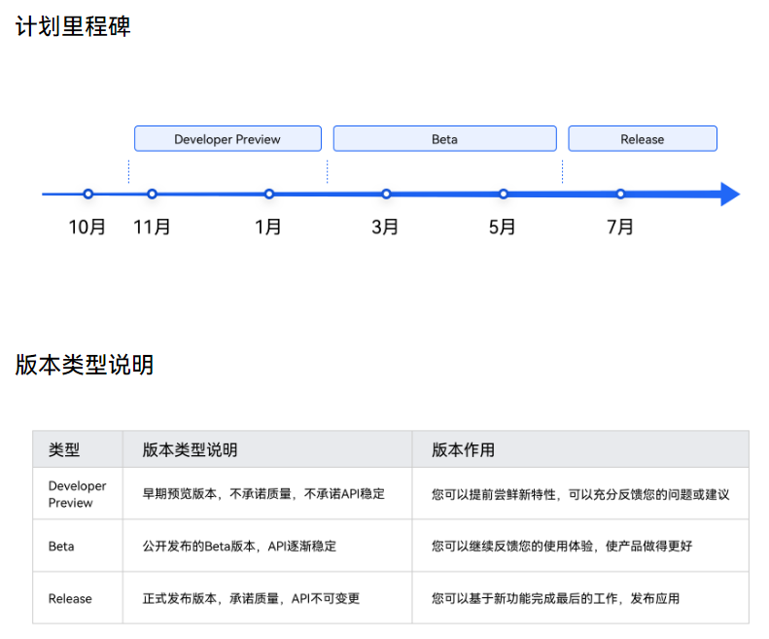Select the 7月 timeline marker dot
769x639 pixels.
(620, 195)
